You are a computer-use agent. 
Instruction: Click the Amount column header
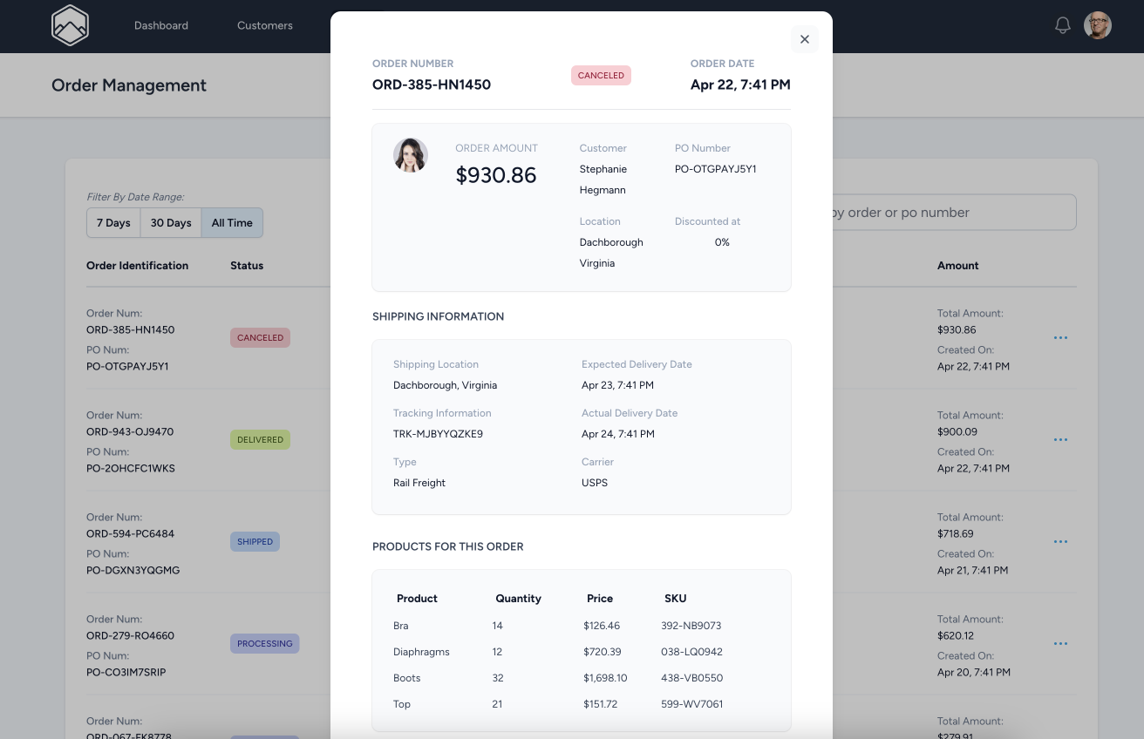point(958,266)
